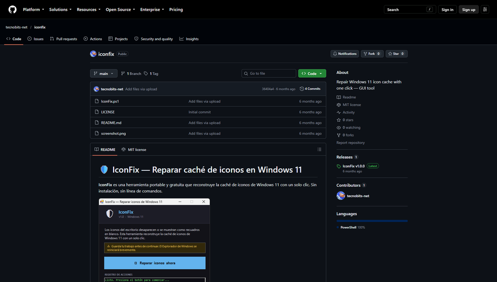The image size is (497, 282).
Task: Click the PowerShell language bar
Action: 372,221
